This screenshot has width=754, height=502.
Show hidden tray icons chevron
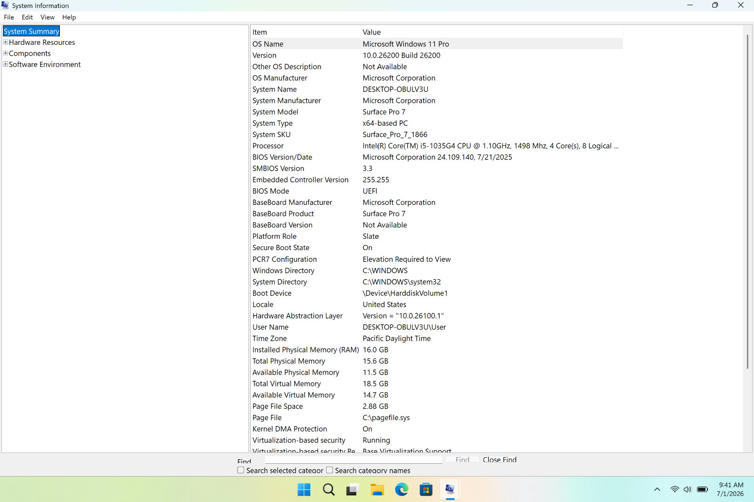coord(657,489)
